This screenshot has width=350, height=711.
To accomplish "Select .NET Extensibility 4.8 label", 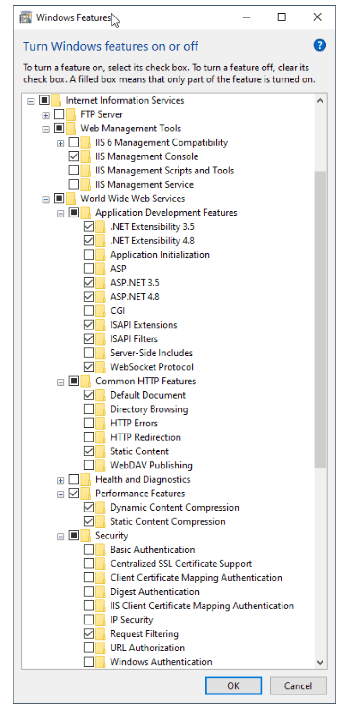I will click(152, 241).
